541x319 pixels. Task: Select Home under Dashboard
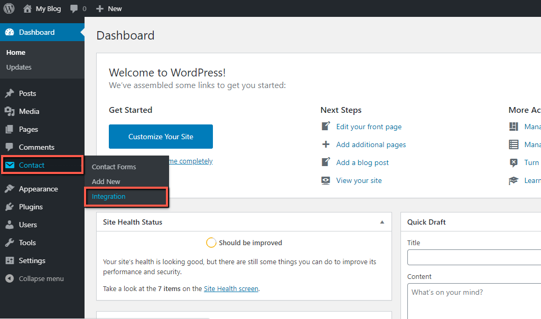pos(16,52)
